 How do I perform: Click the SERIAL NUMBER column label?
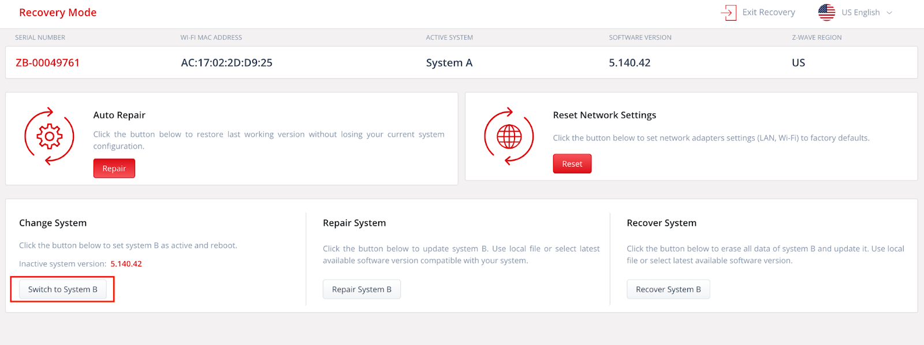click(40, 38)
